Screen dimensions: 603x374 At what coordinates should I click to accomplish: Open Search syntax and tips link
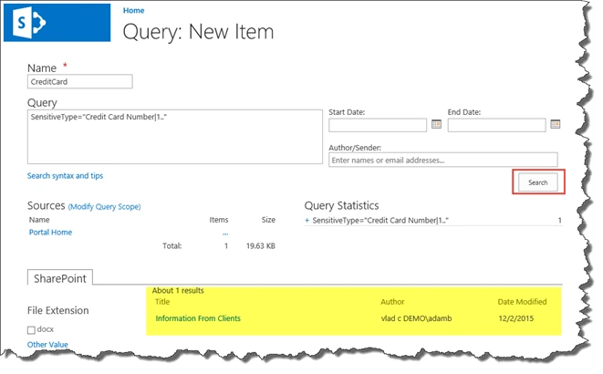coord(65,176)
